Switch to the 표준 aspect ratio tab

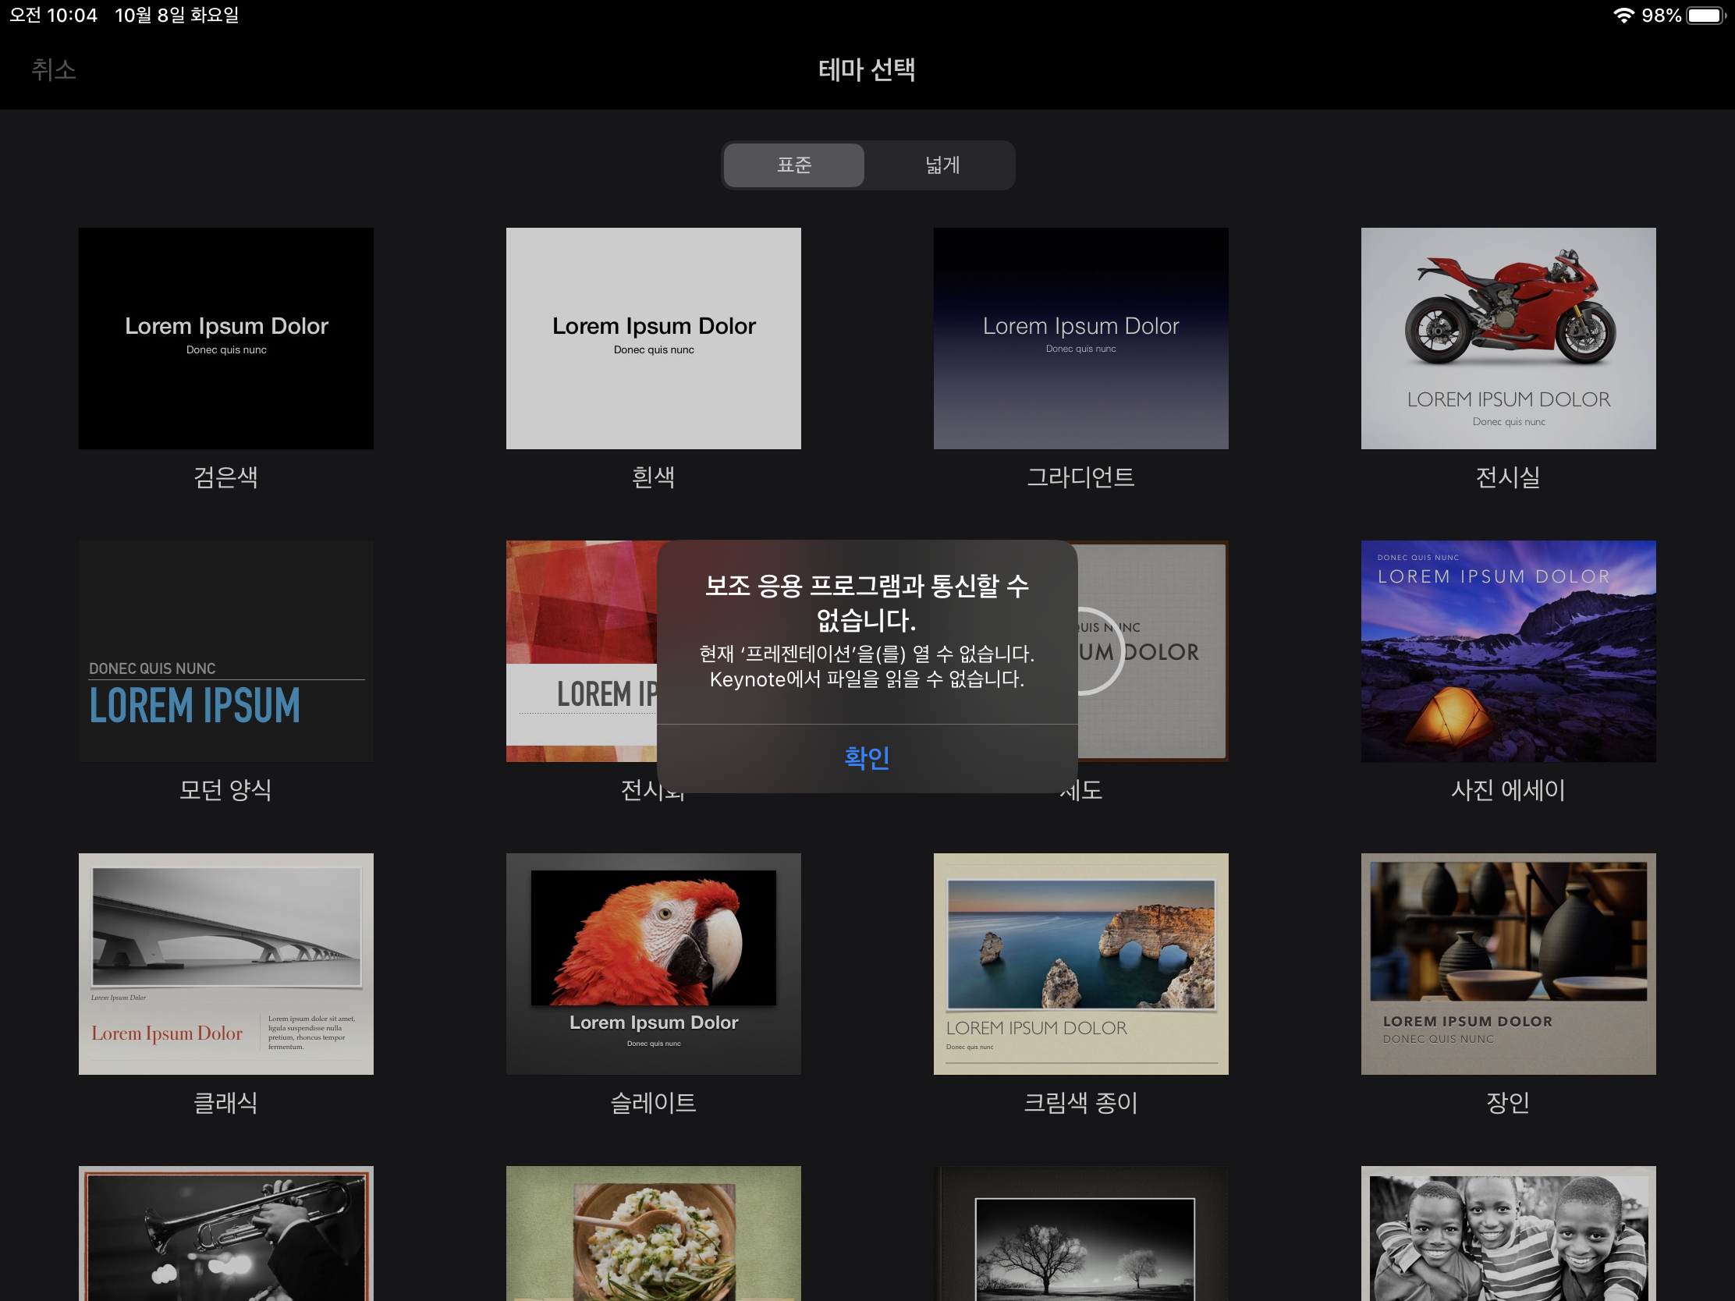(793, 165)
